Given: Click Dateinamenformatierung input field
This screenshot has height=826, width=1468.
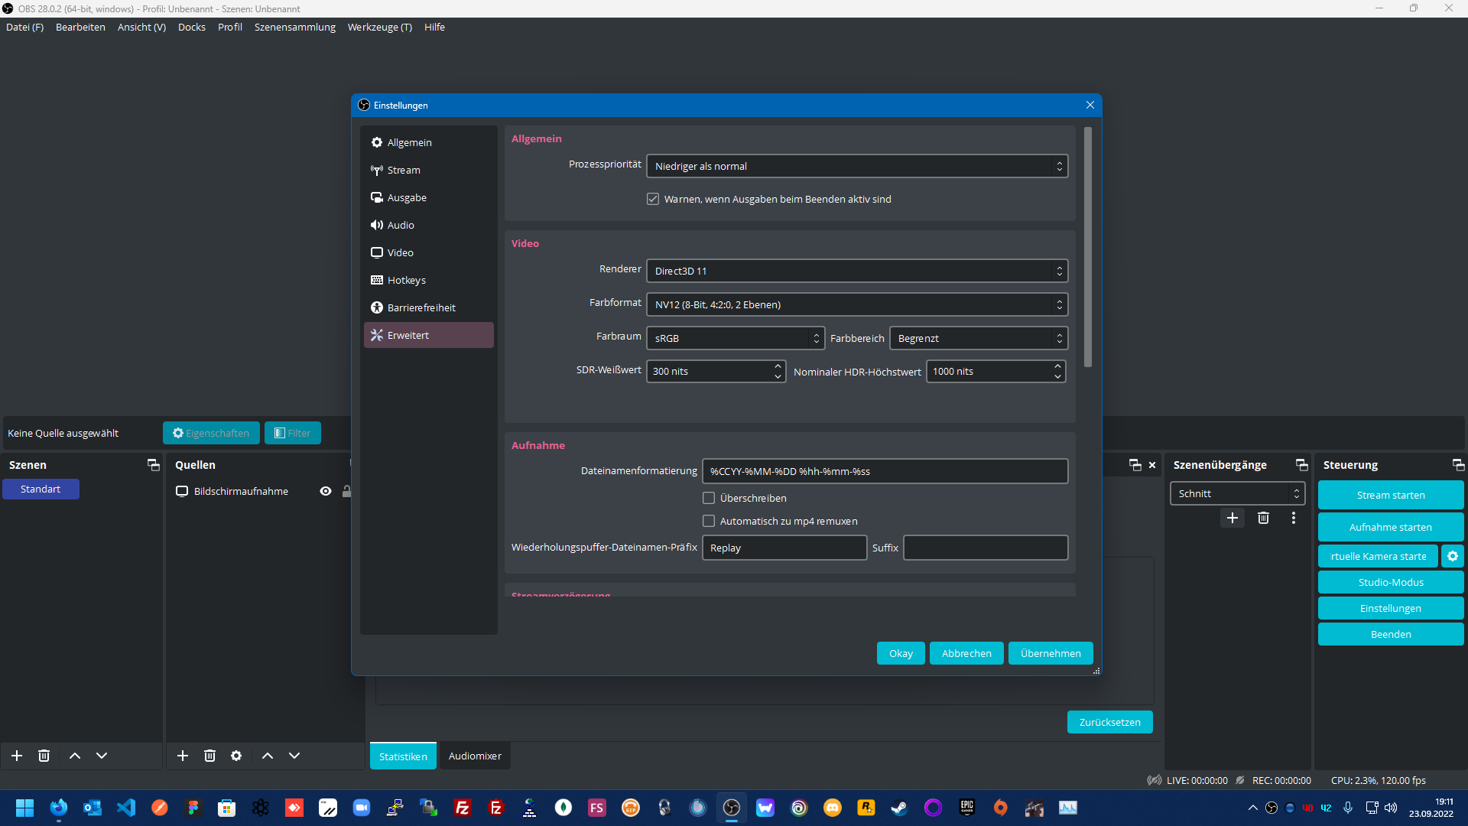Looking at the screenshot, I should tap(885, 471).
